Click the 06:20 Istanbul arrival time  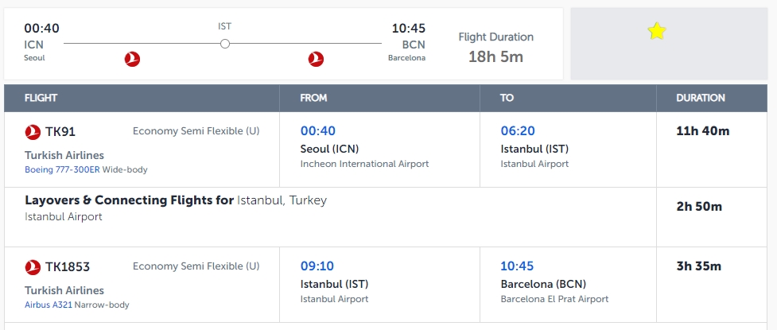pyautogui.click(x=518, y=131)
